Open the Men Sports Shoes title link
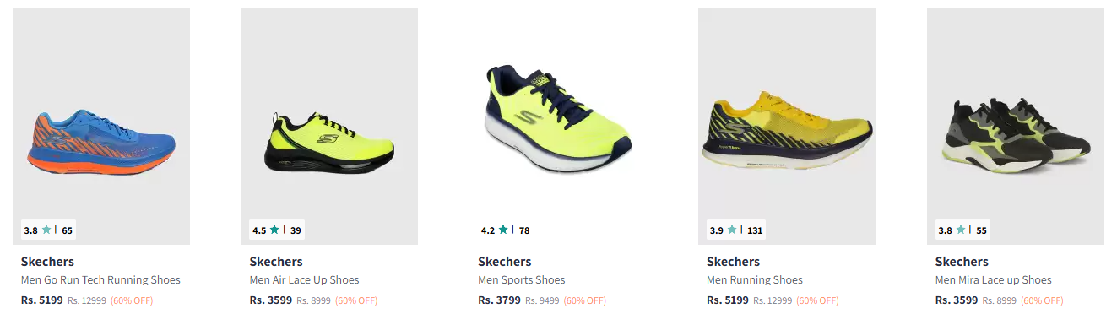The height and width of the screenshot is (314, 1117). tap(522, 280)
